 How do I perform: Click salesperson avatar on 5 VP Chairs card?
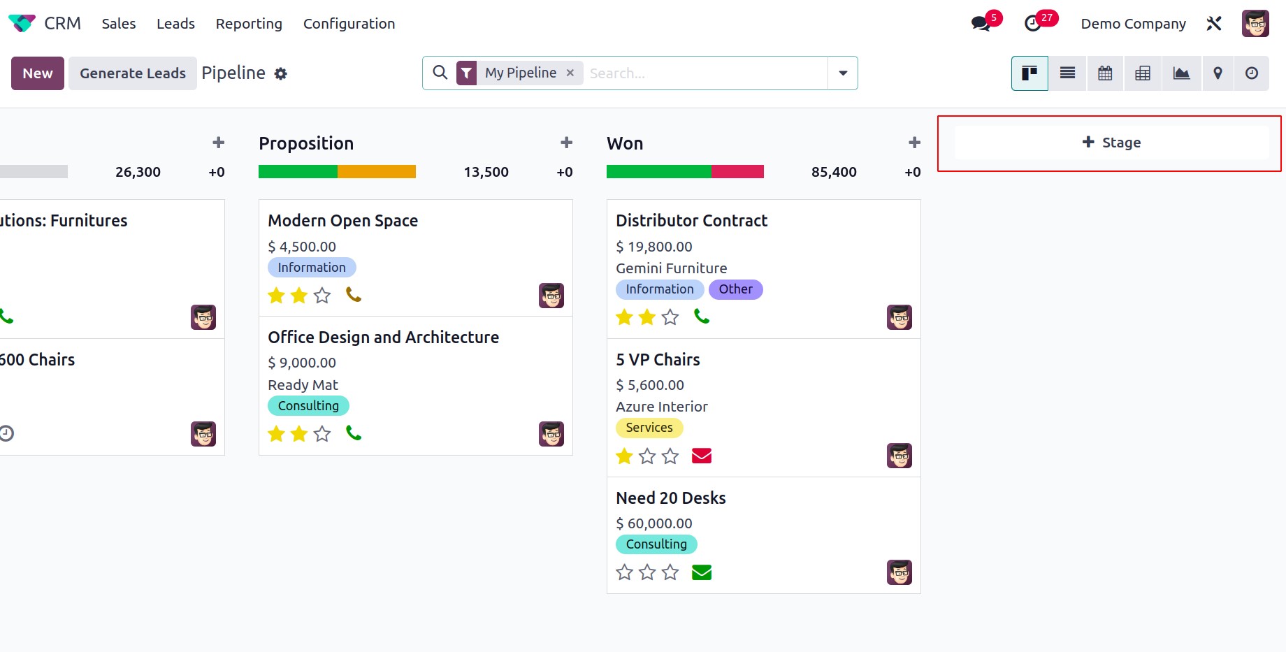(900, 456)
